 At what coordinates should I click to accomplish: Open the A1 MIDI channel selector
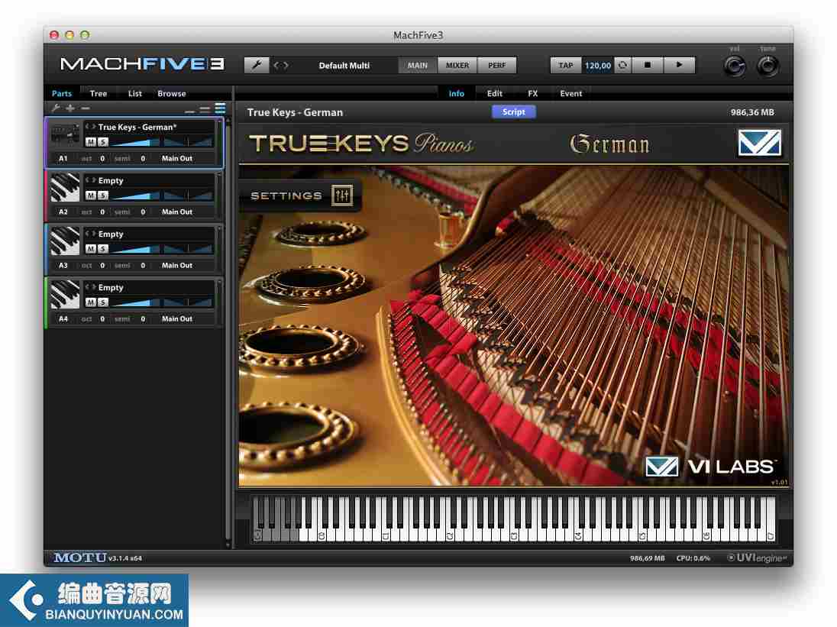point(63,159)
